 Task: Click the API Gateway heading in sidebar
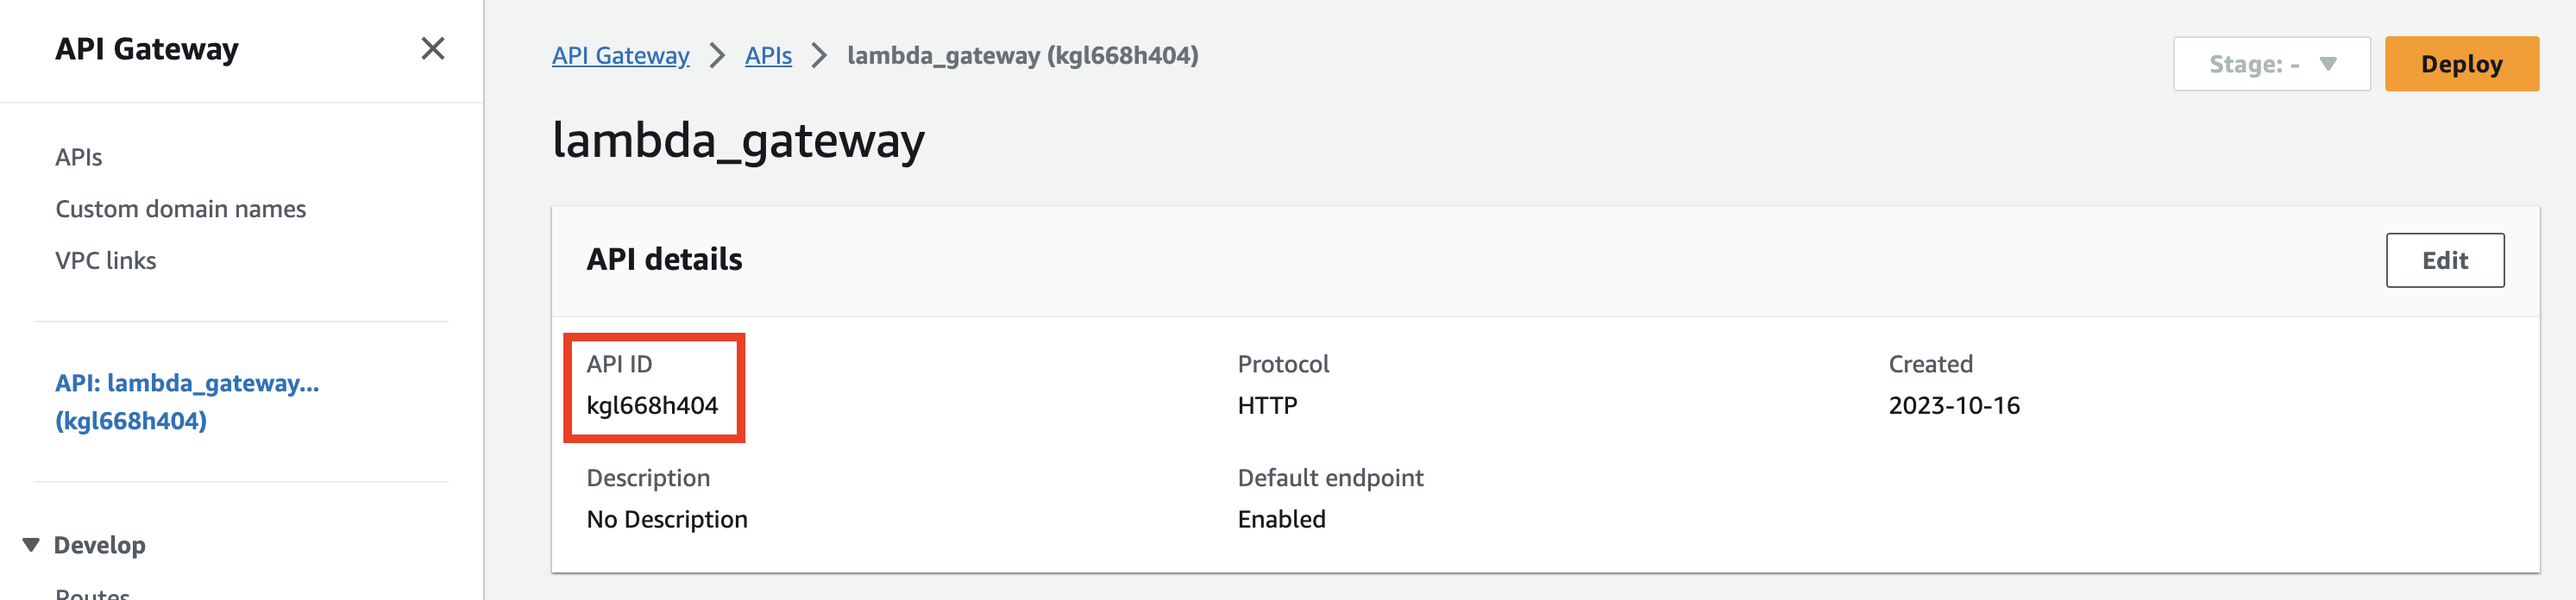pos(148,48)
